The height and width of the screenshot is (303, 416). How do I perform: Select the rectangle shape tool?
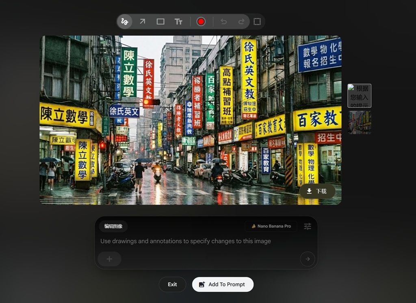160,21
